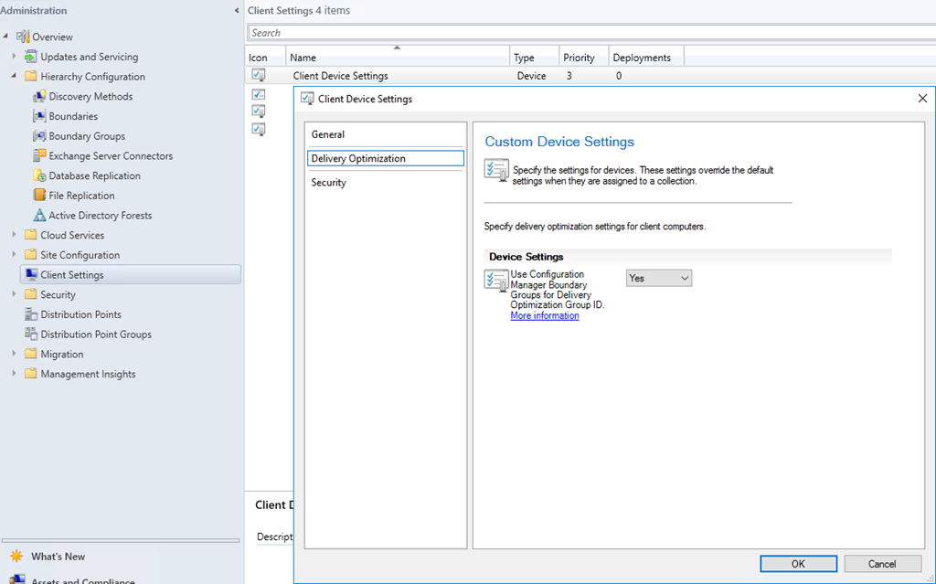This screenshot has height=584, width=936.
Task: Sort the list by Priority column
Action: (x=579, y=58)
